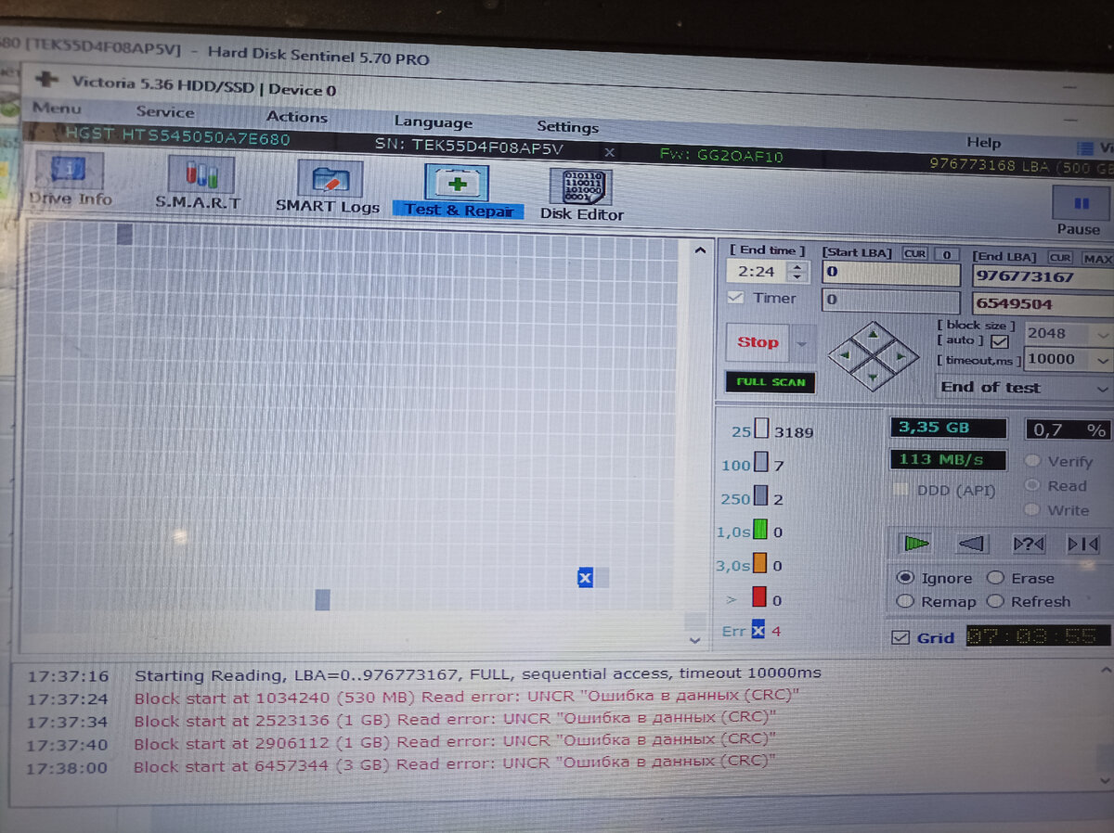Stop the scan with Stop button
The image size is (1114, 833).
click(758, 342)
